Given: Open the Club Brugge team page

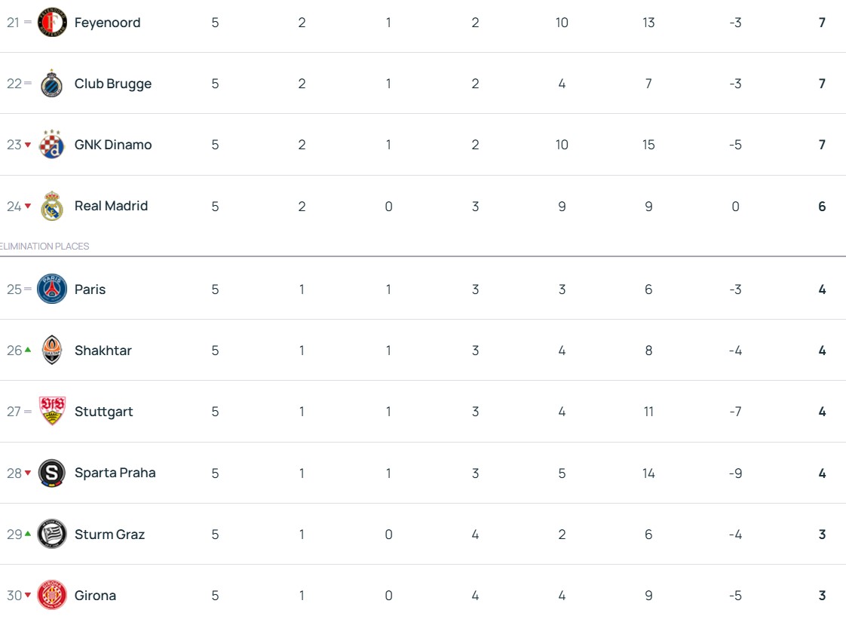Looking at the screenshot, I should pos(113,84).
